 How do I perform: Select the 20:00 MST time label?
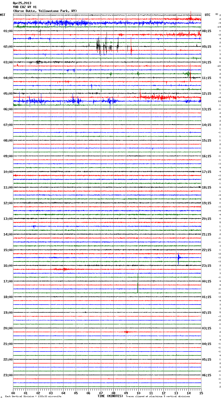point(8,328)
